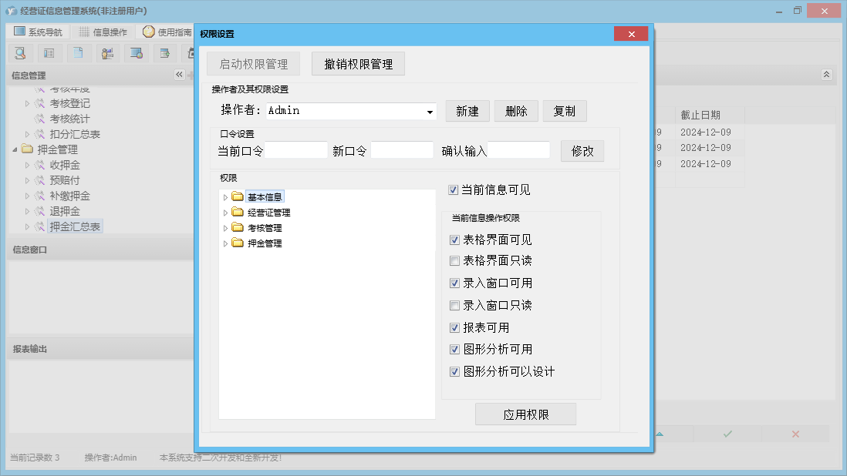Image resolution: width=847 pixels, height=476 pixels.
Task: Click the folder icon of 押金管理 in sidebar
Action: (27, 149)
